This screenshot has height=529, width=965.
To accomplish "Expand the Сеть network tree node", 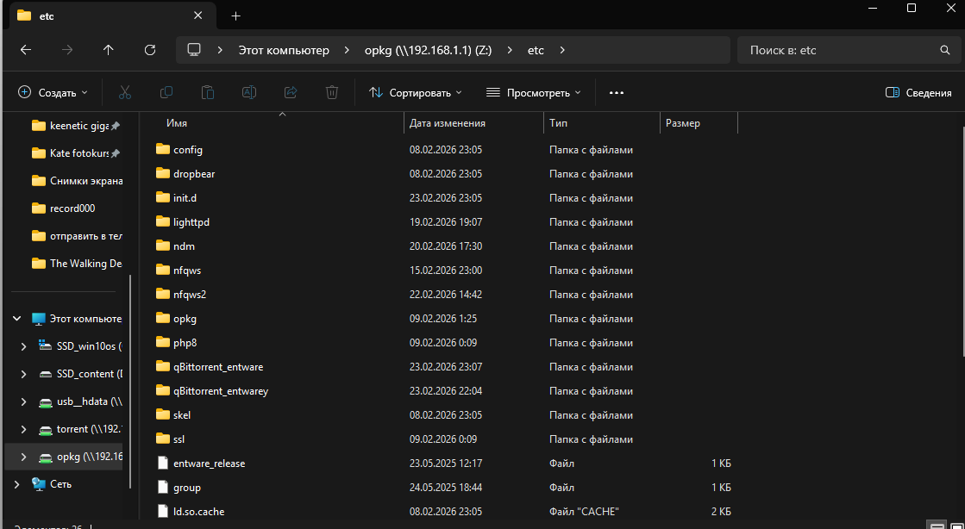I will tap(16, 484).
